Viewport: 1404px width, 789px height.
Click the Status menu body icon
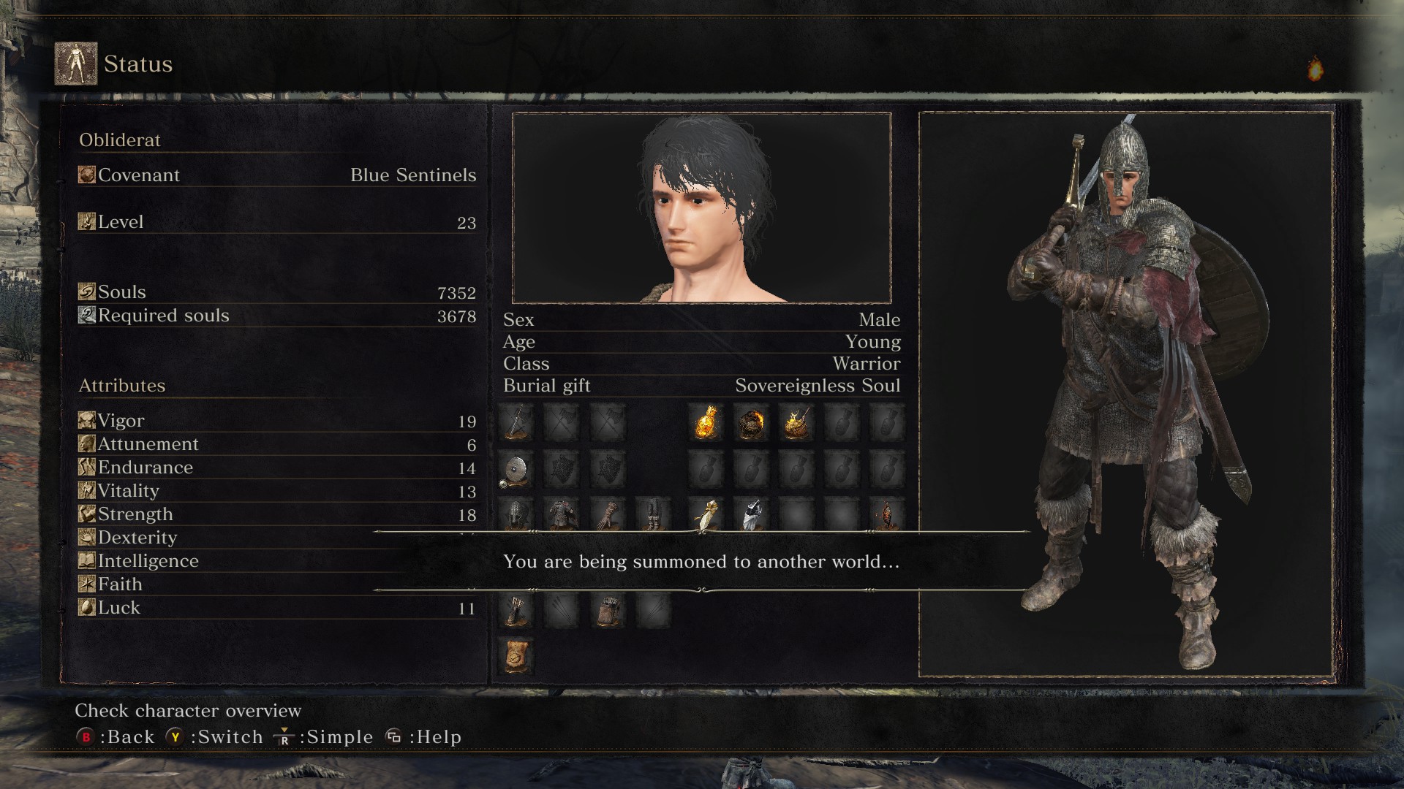tap(76, 64)
